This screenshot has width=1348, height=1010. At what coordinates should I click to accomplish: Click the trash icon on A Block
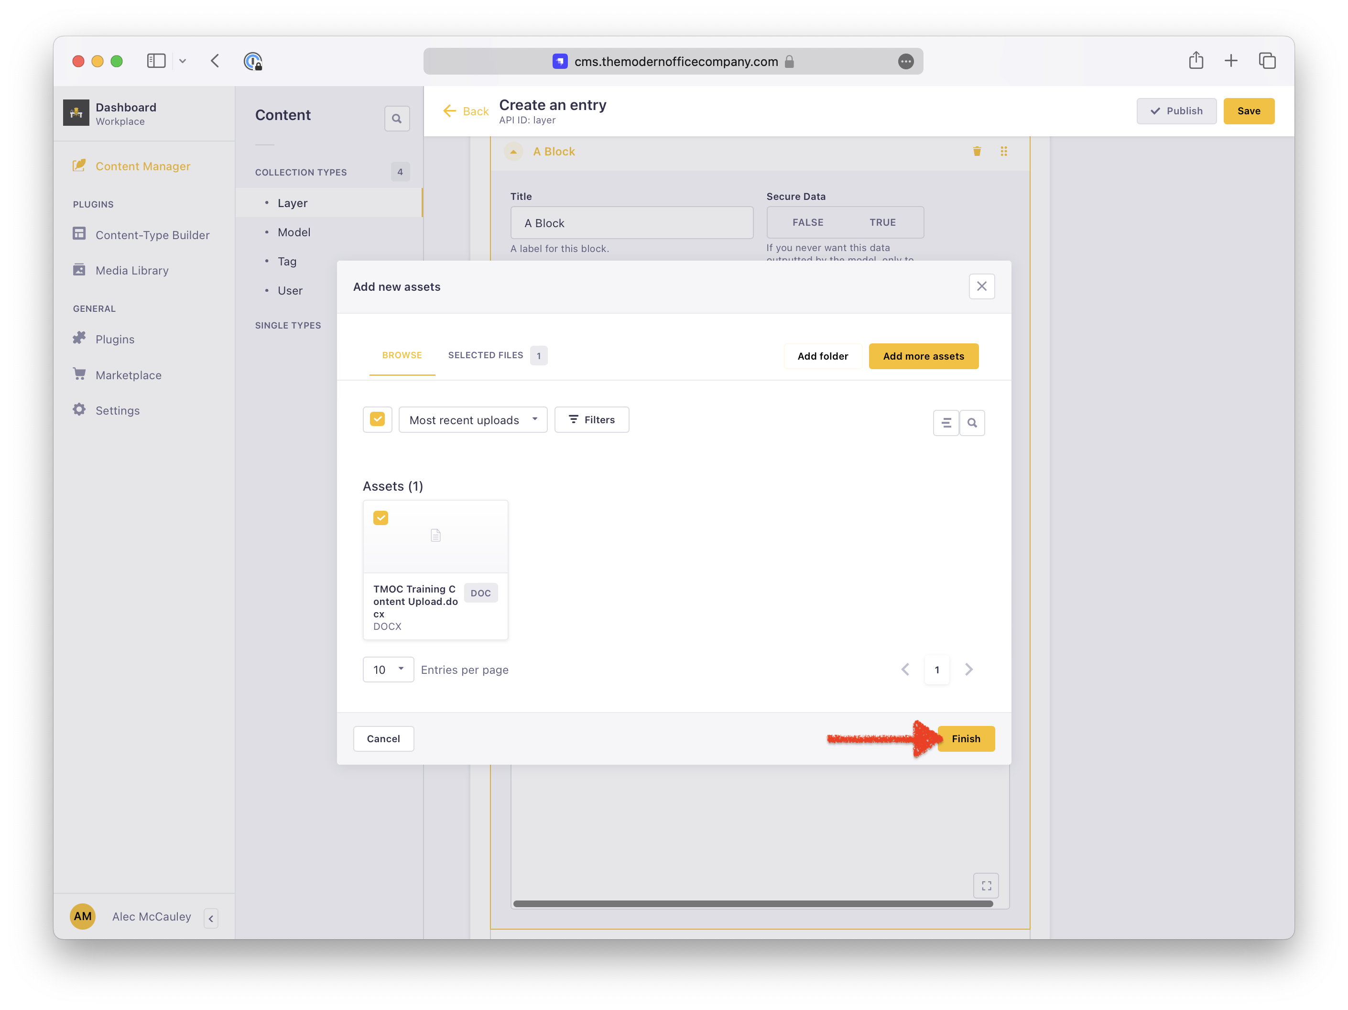[x=976, y=151]
